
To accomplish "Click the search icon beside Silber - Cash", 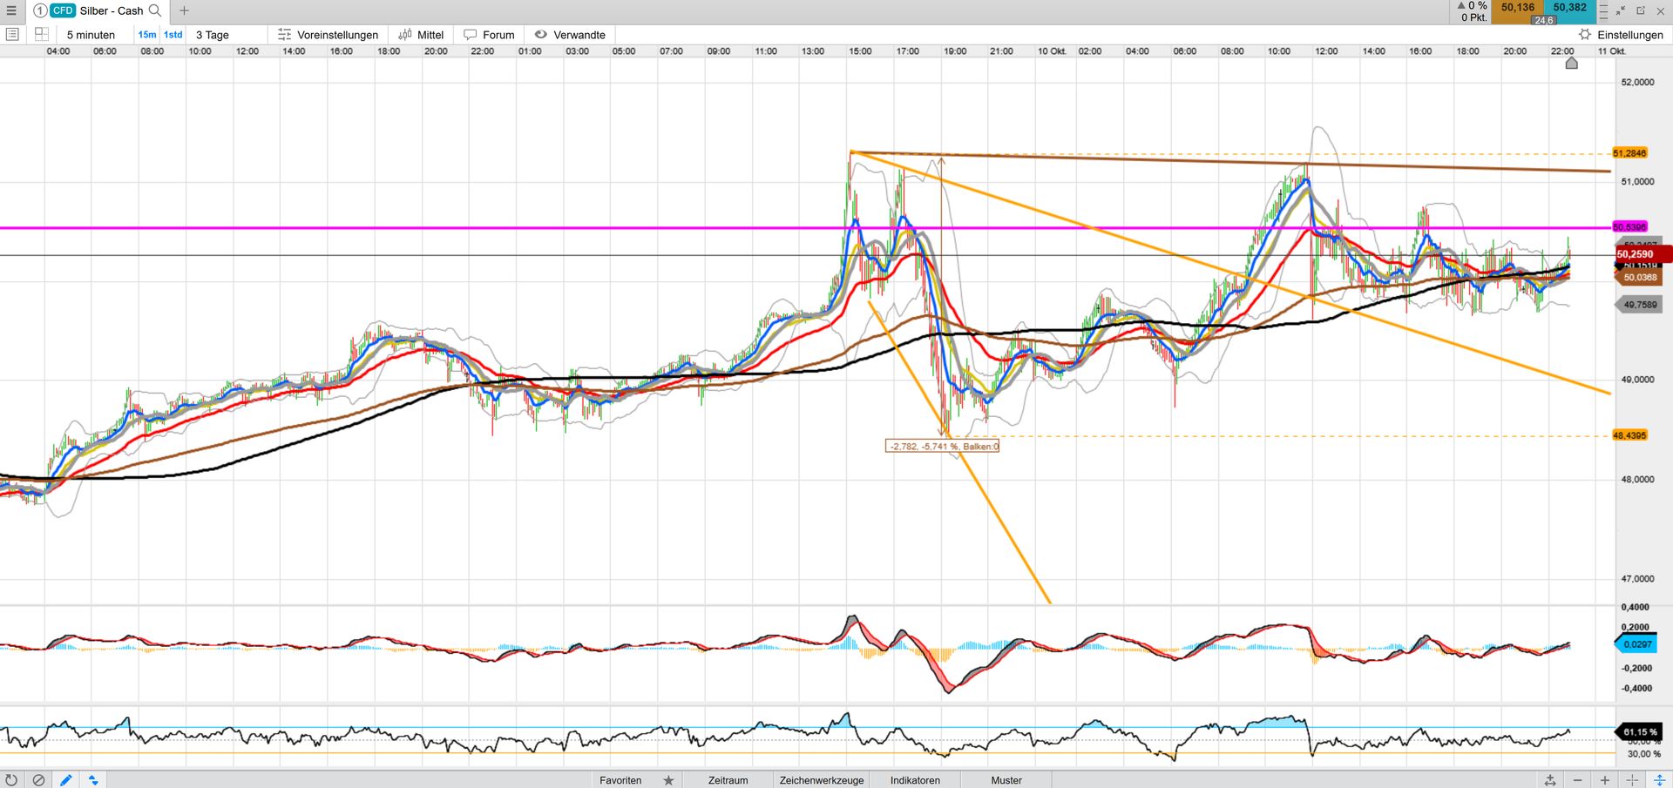I will click(x=155, y=10).
